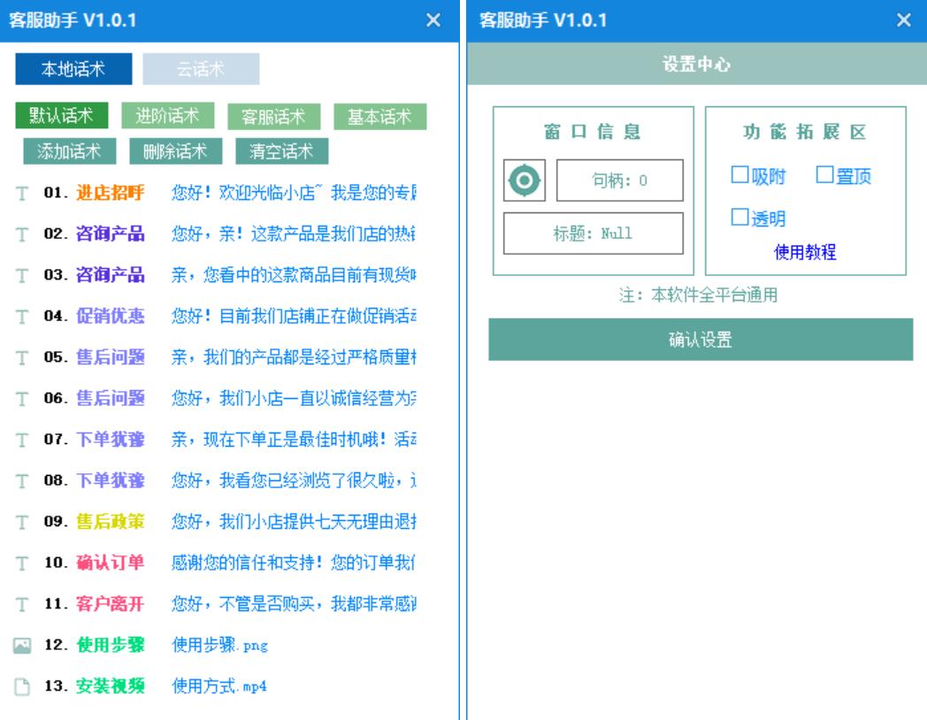
Task: Click the text icon beside 11 客户离开
Action: 22,605
